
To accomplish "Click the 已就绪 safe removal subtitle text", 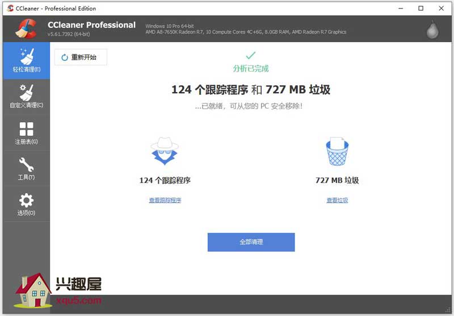I will click(x=249, y=106).
